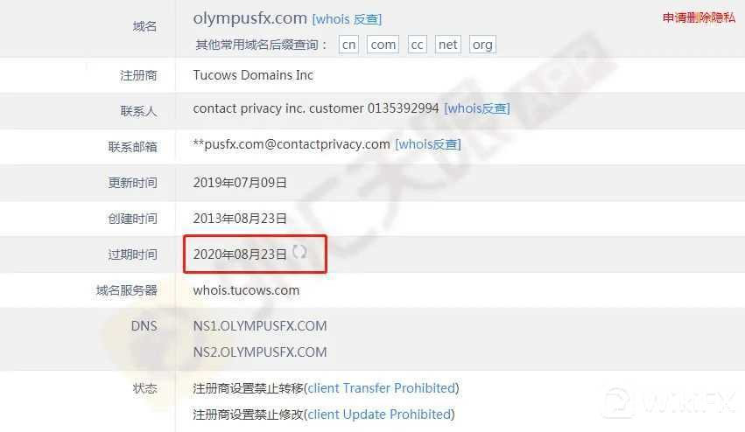745x432 pixels.
Task: Click the NS2.OLYMPUSFX.COM DNS entry
Action: [x=260, y=352]
